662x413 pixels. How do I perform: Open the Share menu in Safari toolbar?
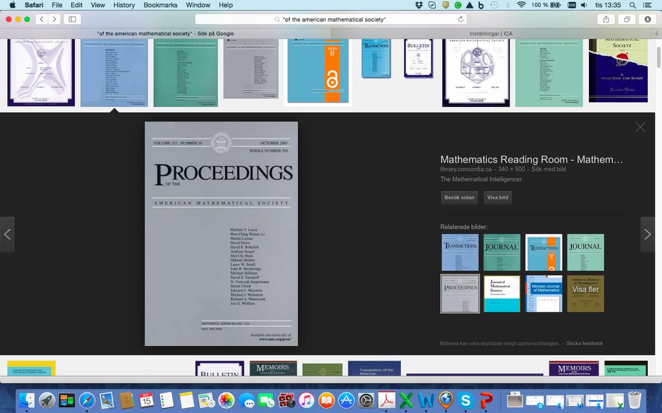(606, 19)
